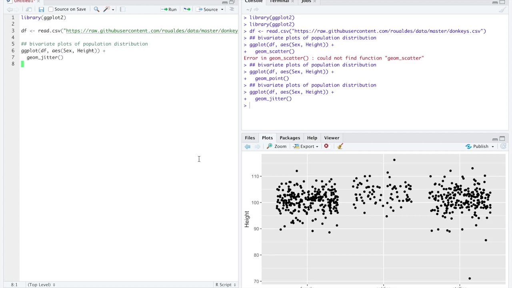This screenshot has width=512, height=288.
Task: Switch to the Jobs tab
Action: pos(306,2)
